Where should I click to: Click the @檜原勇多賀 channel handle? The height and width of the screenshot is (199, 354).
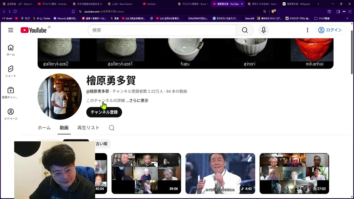tap(98, 91)
